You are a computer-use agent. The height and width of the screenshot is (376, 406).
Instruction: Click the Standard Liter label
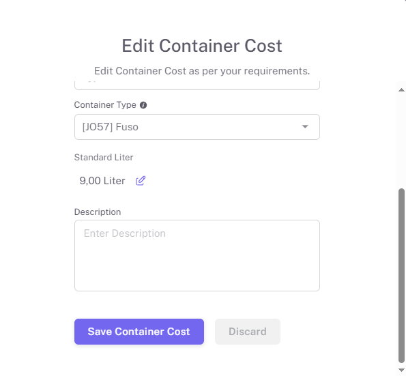(x=104, y=158)
